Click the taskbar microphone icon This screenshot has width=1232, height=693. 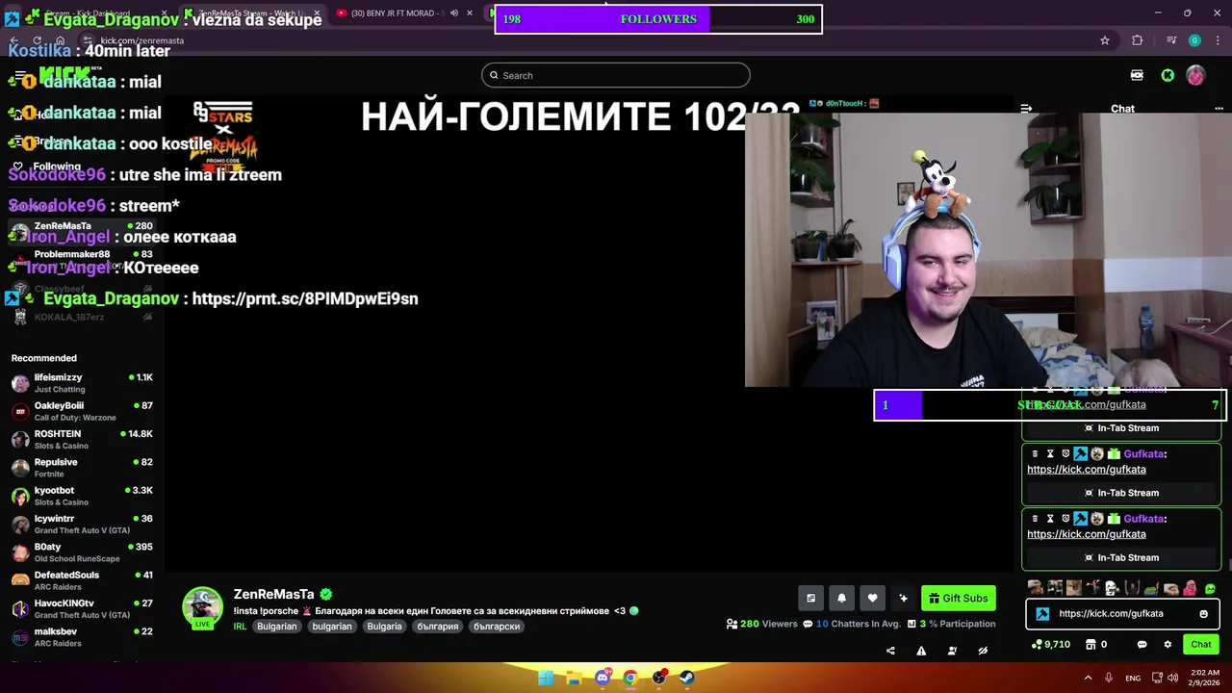tap(1109, 678)
